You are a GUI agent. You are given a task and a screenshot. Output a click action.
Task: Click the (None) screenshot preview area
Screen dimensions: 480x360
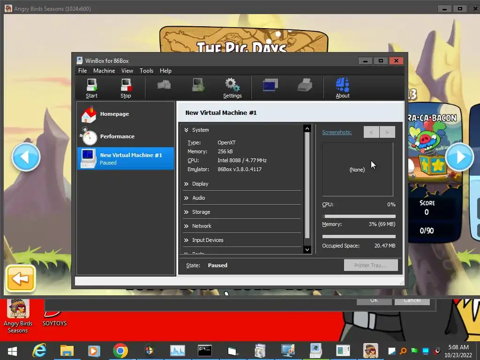pyautogui.click(x=357, y=169)
